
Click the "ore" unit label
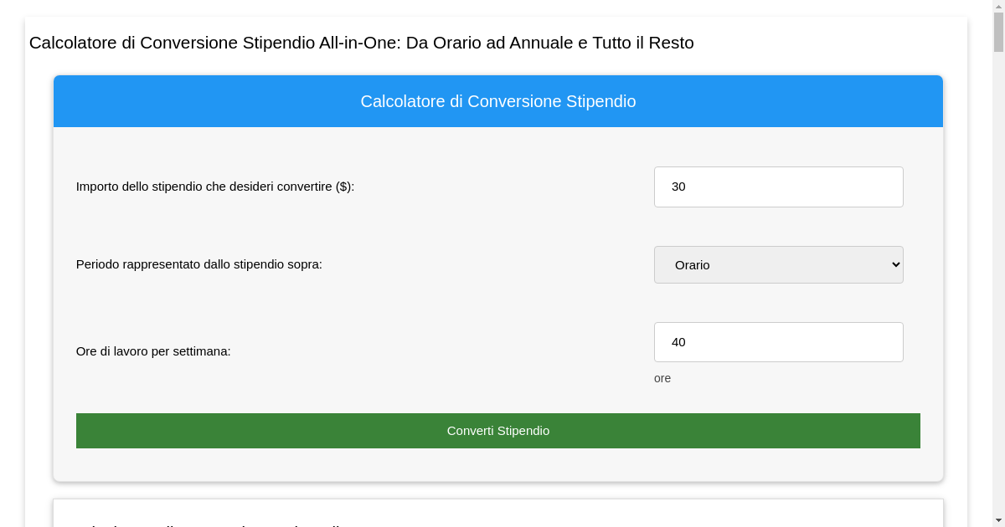tap(662, 378)
